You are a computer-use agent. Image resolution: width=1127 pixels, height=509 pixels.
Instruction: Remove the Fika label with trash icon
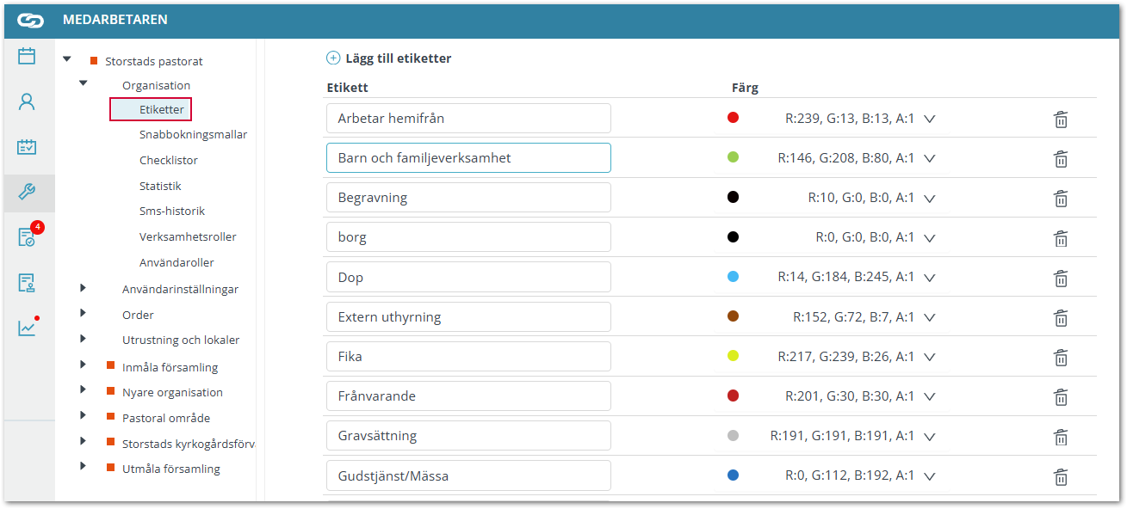1061,357
